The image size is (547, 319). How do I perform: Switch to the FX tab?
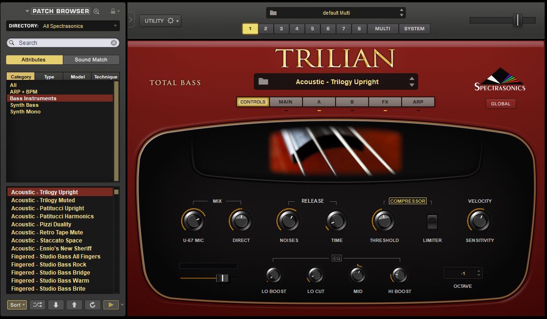coord(385,102)
